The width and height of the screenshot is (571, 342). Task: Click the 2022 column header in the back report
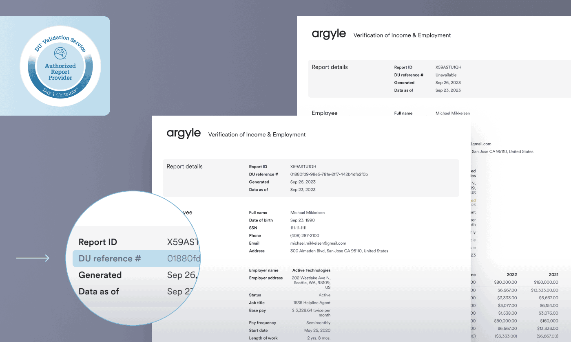tap(512, 275)
